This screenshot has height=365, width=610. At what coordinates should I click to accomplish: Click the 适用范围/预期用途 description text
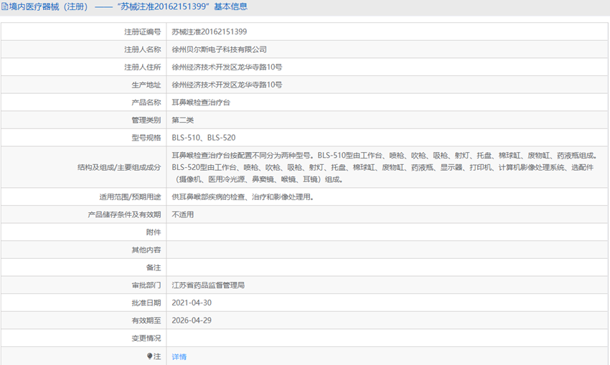coord(243,196)
